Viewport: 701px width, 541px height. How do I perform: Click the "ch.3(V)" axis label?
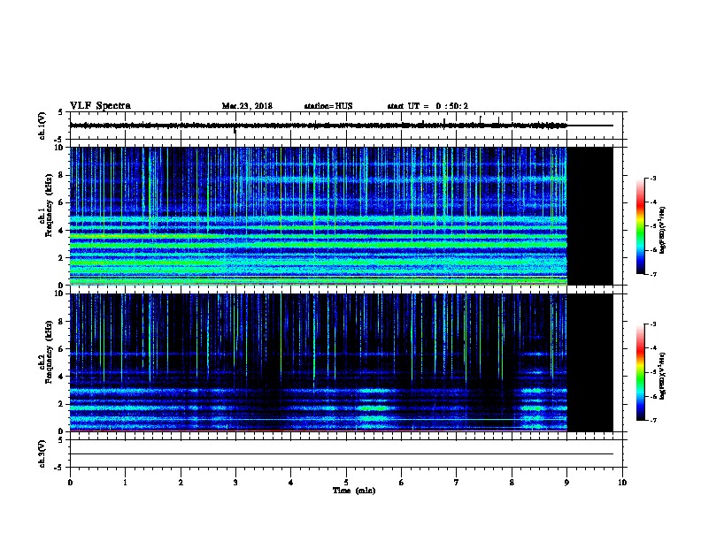click(42, 453)
